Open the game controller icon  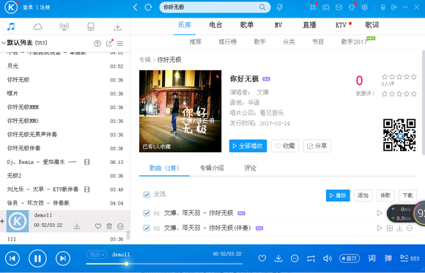(326, 7)
